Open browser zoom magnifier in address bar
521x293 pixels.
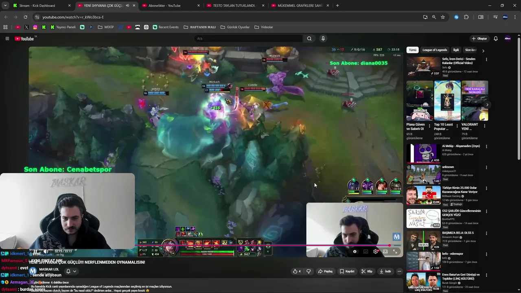(x=434, y=17)
